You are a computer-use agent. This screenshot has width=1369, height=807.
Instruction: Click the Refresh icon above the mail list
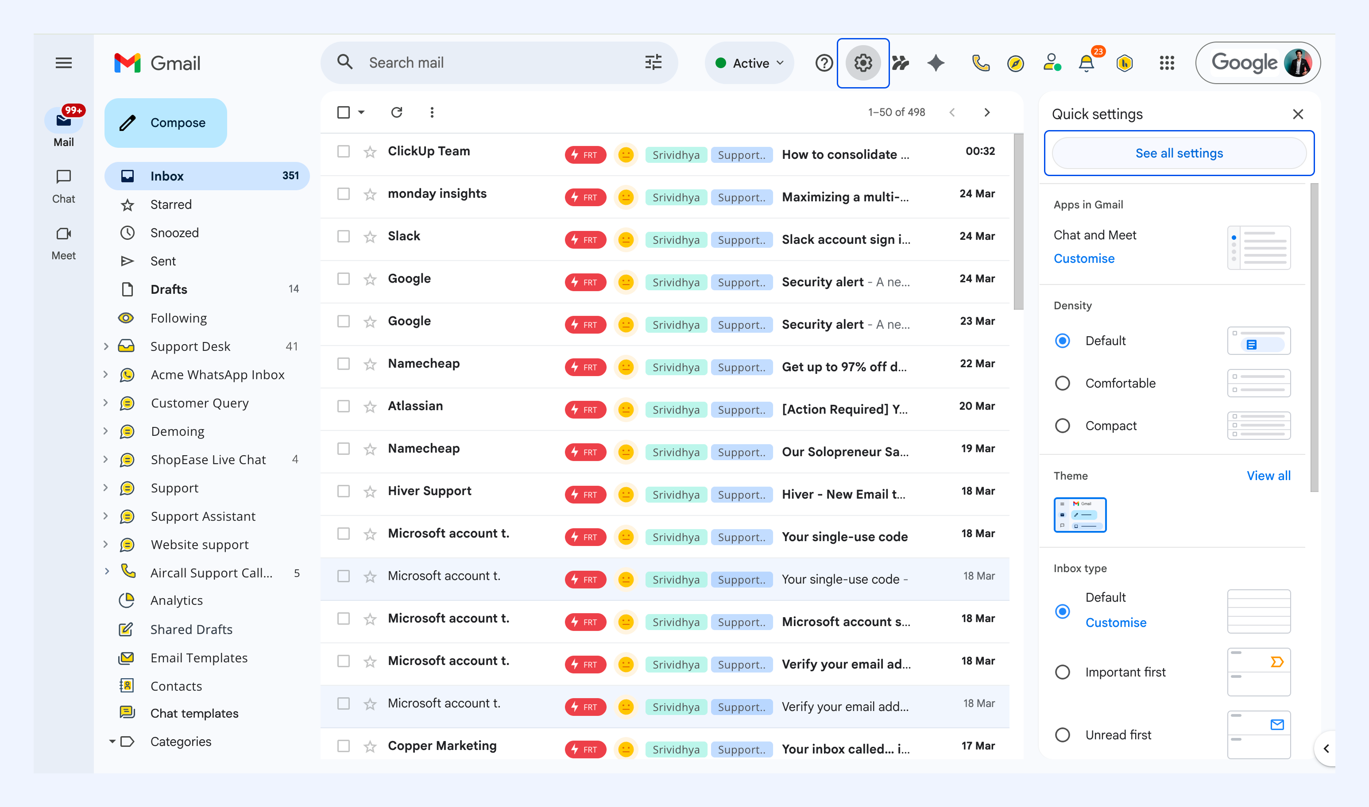[x=397, y=112]
